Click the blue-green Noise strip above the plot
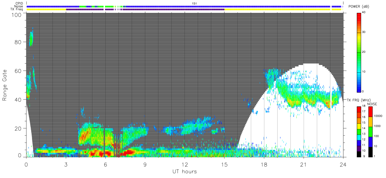The height and width of the screenshot is (178, 386). pyautogui.click(x=184, y=6)
